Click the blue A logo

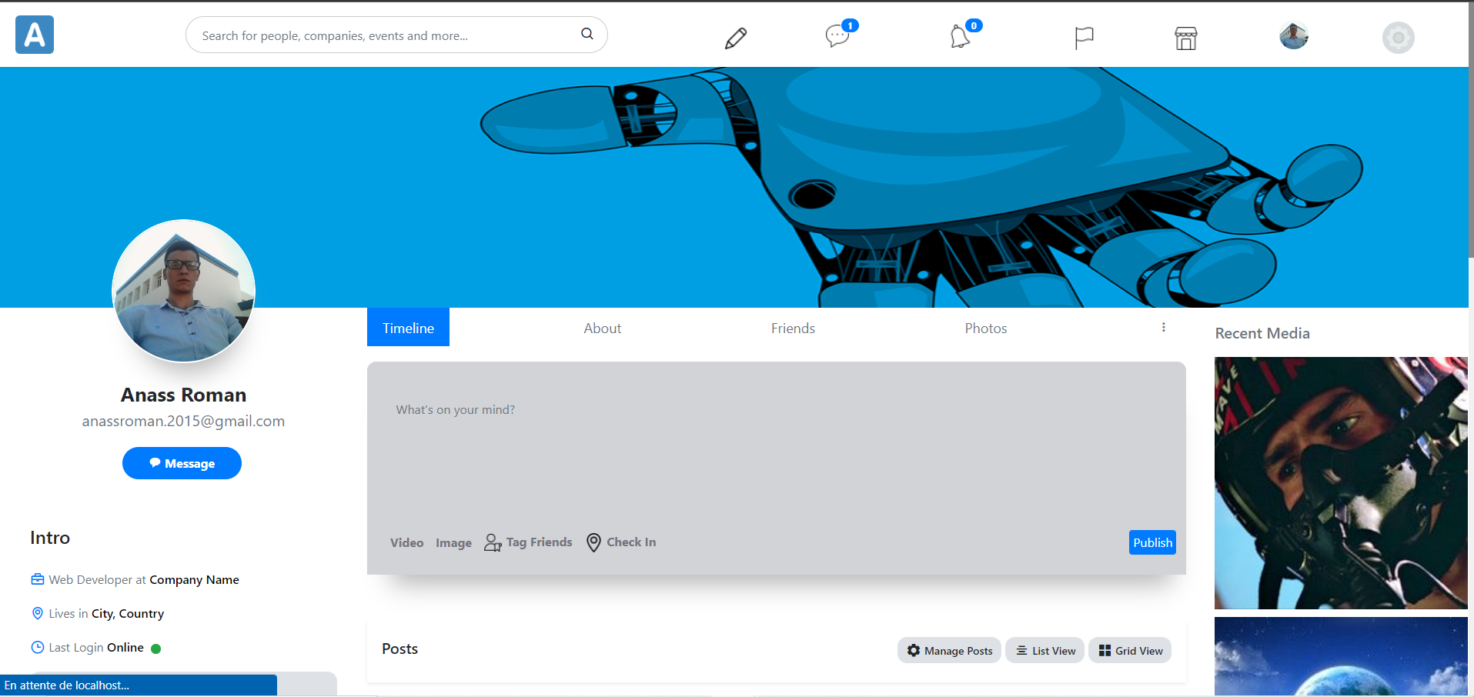pyautogui.click(x=35, y=35)
